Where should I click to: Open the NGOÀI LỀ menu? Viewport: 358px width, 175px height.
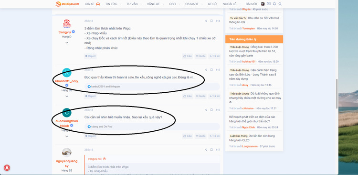[x=230, y=4]
